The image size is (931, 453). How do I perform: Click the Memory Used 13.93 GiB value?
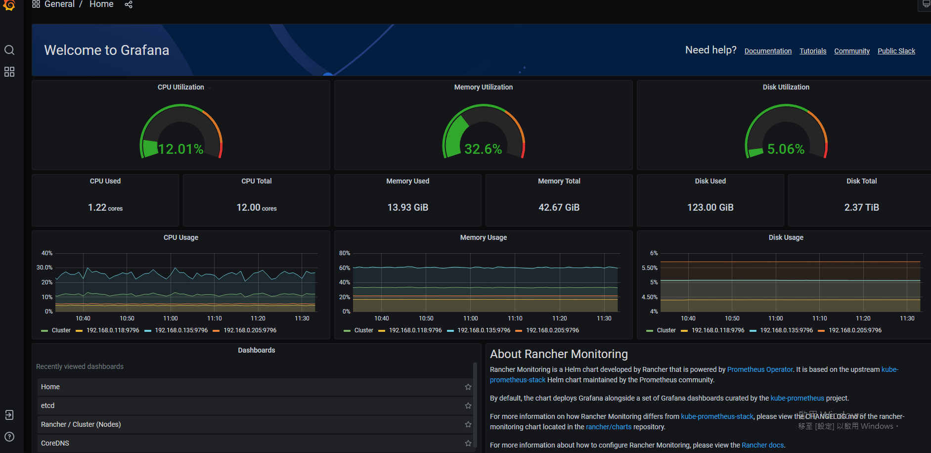click(408, 208)
